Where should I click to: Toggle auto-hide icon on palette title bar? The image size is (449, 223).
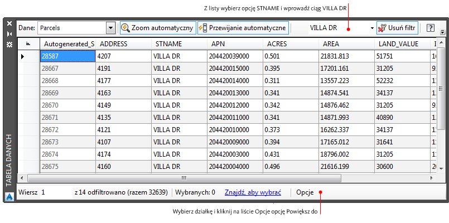click(x=9, y=34)
